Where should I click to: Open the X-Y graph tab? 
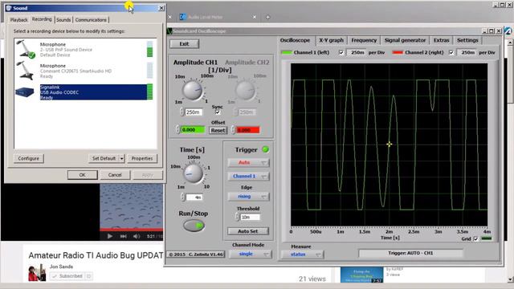click(x=331, y=40)
